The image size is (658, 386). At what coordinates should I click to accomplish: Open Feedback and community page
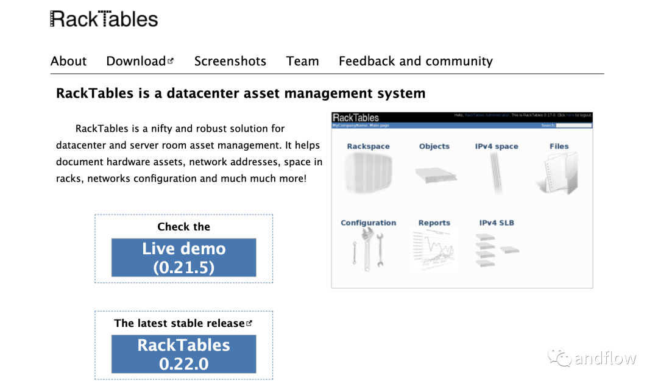point(416,61)
